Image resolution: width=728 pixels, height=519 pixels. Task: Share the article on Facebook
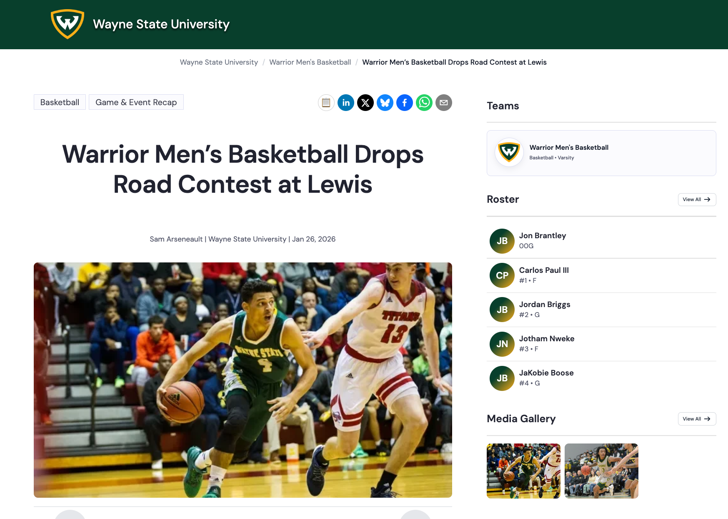[x=404, y=103]
